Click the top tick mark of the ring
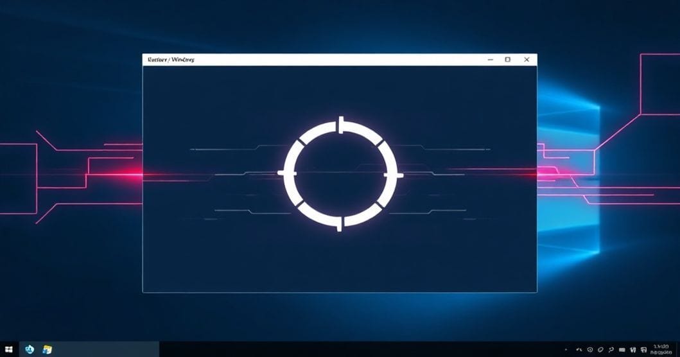 340,122
